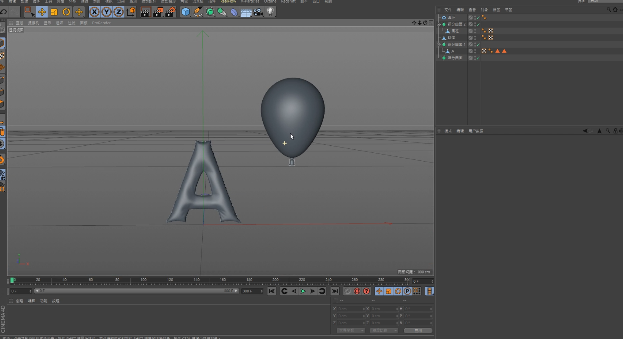
Task: Open the 世界坐标 coordinate dropdown
Action: pos(350,331)
